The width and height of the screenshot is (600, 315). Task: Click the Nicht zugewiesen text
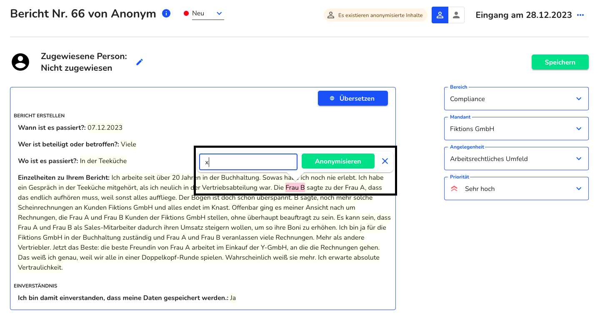click(76, 68)
